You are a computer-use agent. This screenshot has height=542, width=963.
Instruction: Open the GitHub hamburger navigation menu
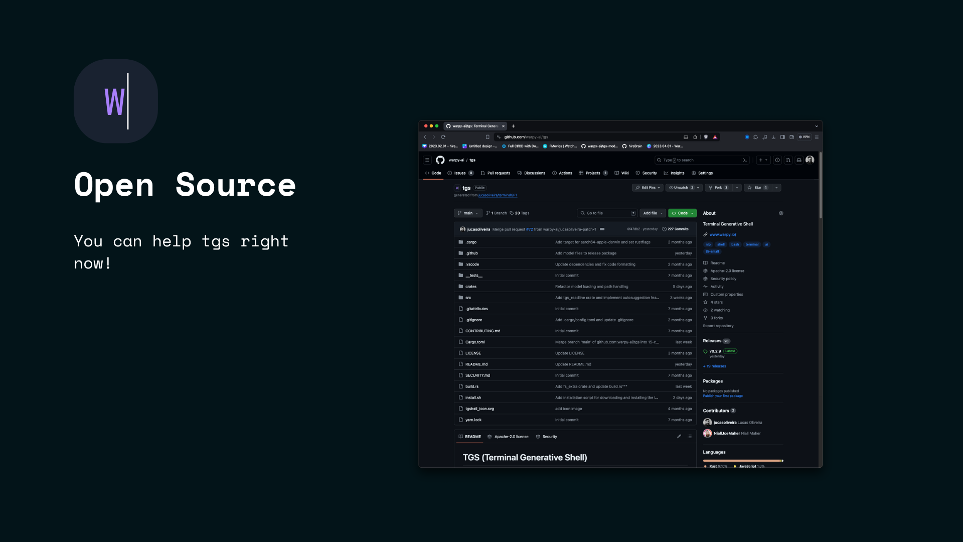[x=427, y=160]
